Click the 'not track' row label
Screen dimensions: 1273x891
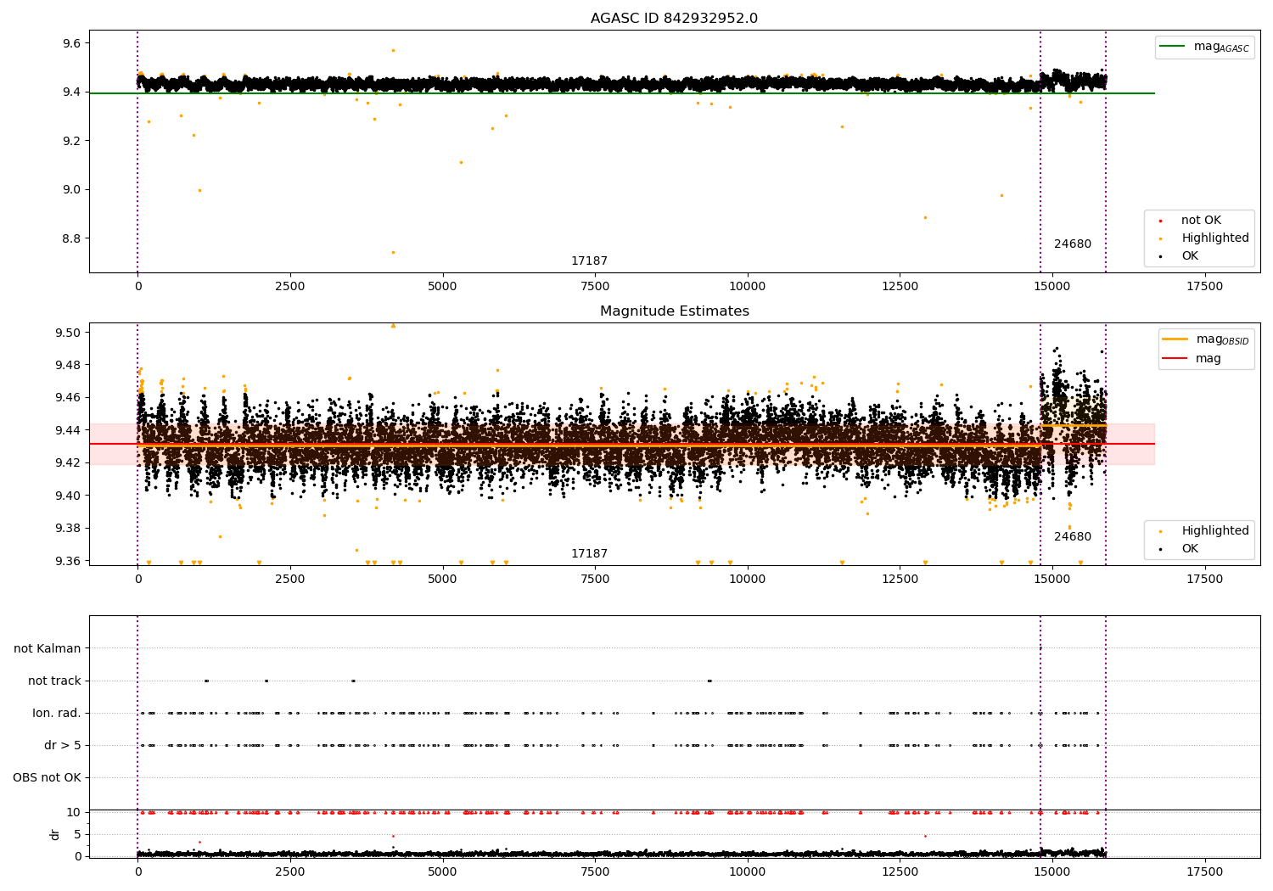tap(54, 681)
